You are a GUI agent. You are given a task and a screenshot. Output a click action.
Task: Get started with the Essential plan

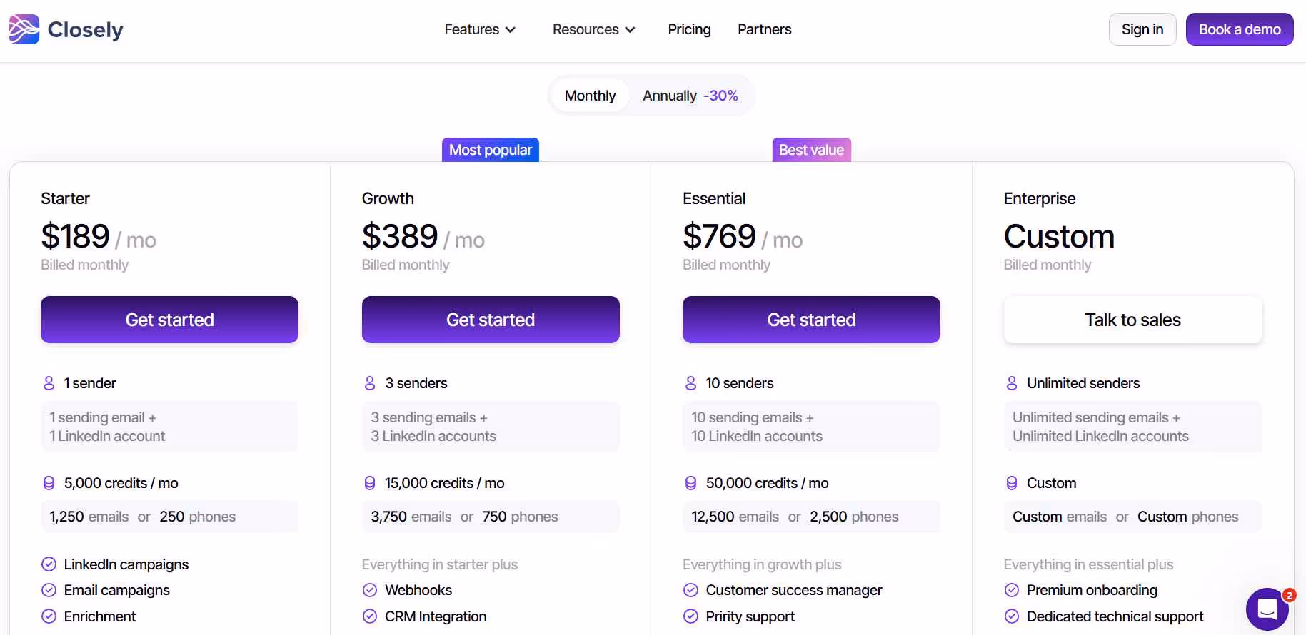pyautogui.click(x=811, y=320)
